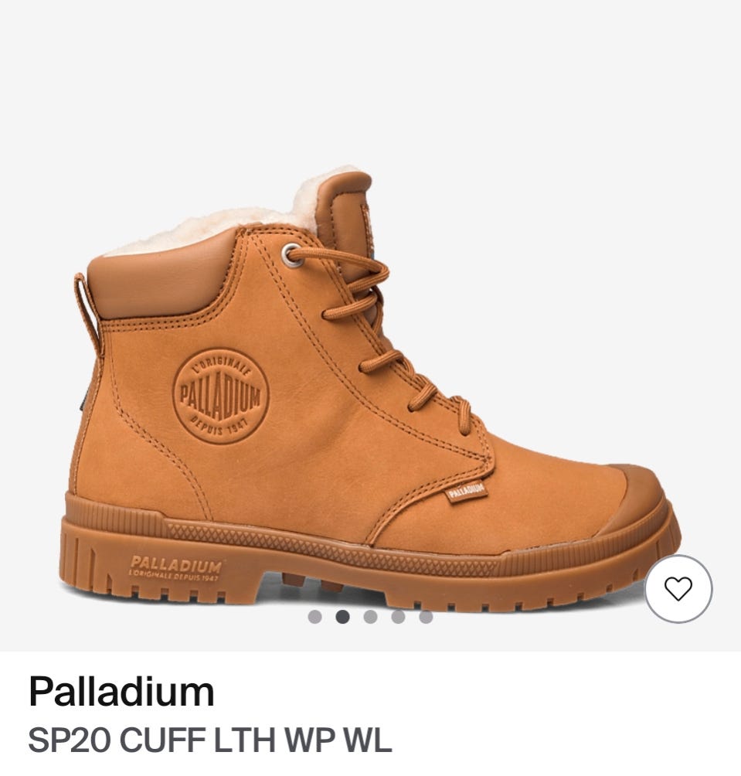Show the fourth carousel image dot

point(398,617)
